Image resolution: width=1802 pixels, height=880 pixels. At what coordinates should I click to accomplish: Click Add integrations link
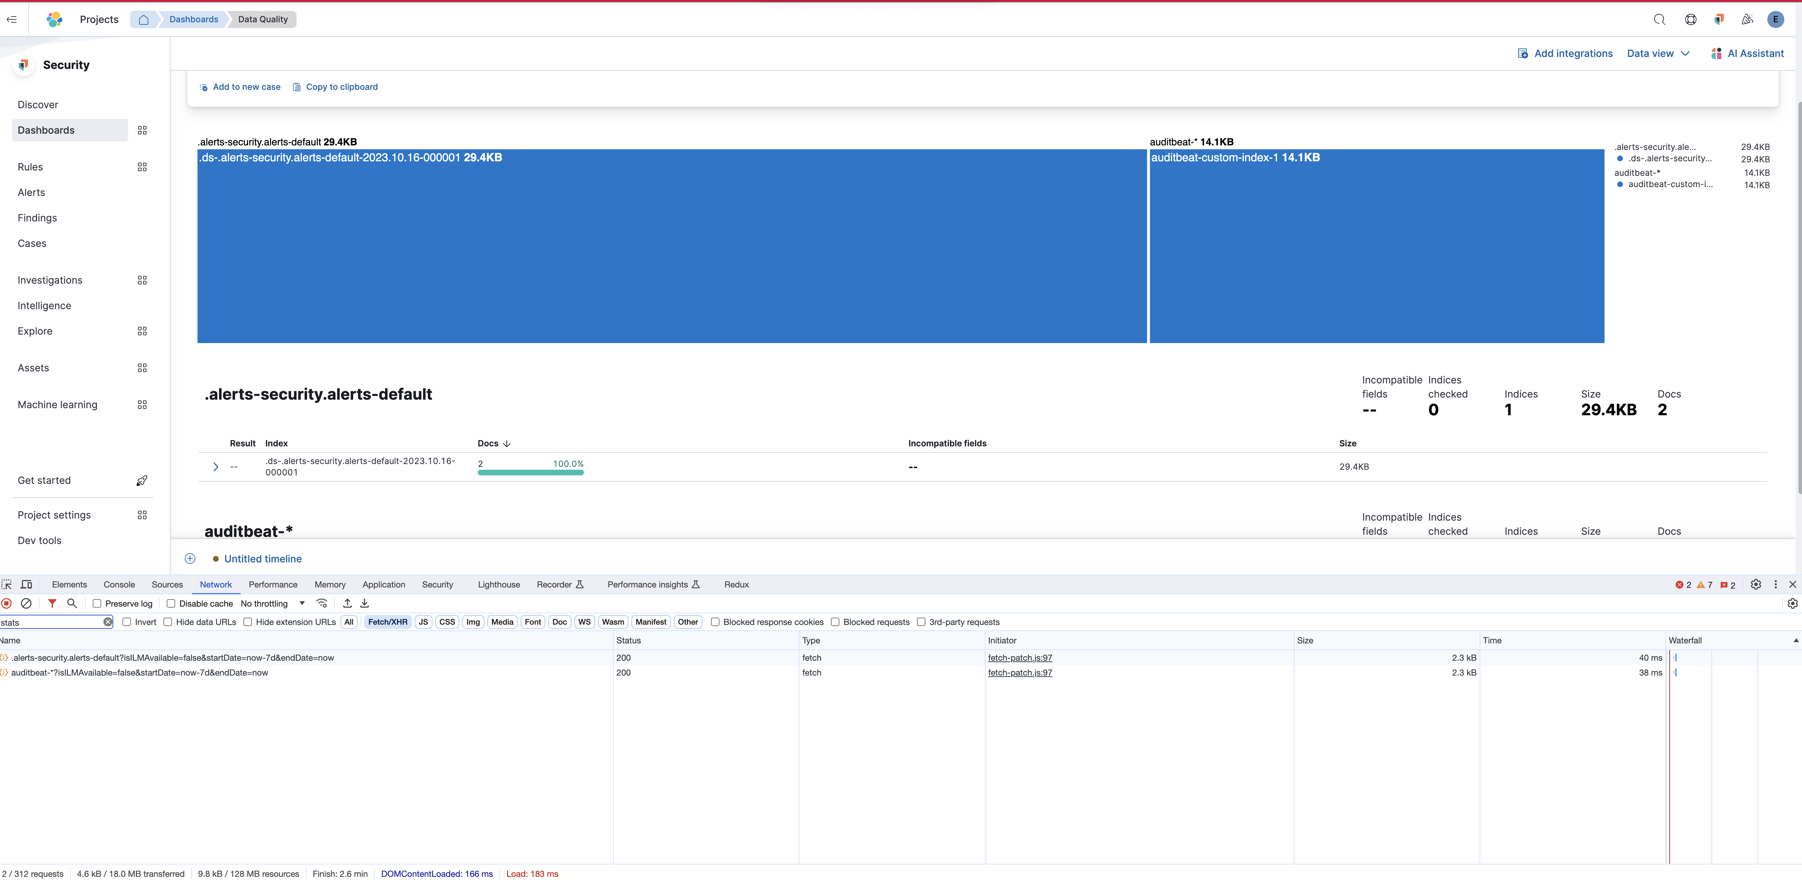tap(1565, 54)
